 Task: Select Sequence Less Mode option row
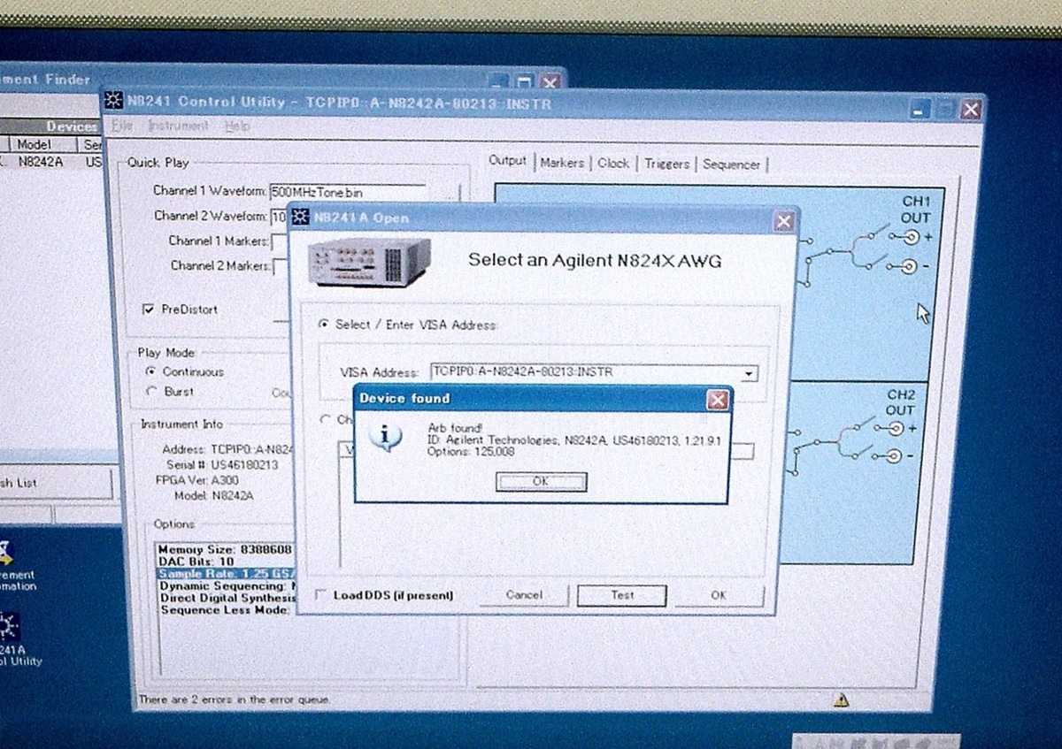[225, 609]
